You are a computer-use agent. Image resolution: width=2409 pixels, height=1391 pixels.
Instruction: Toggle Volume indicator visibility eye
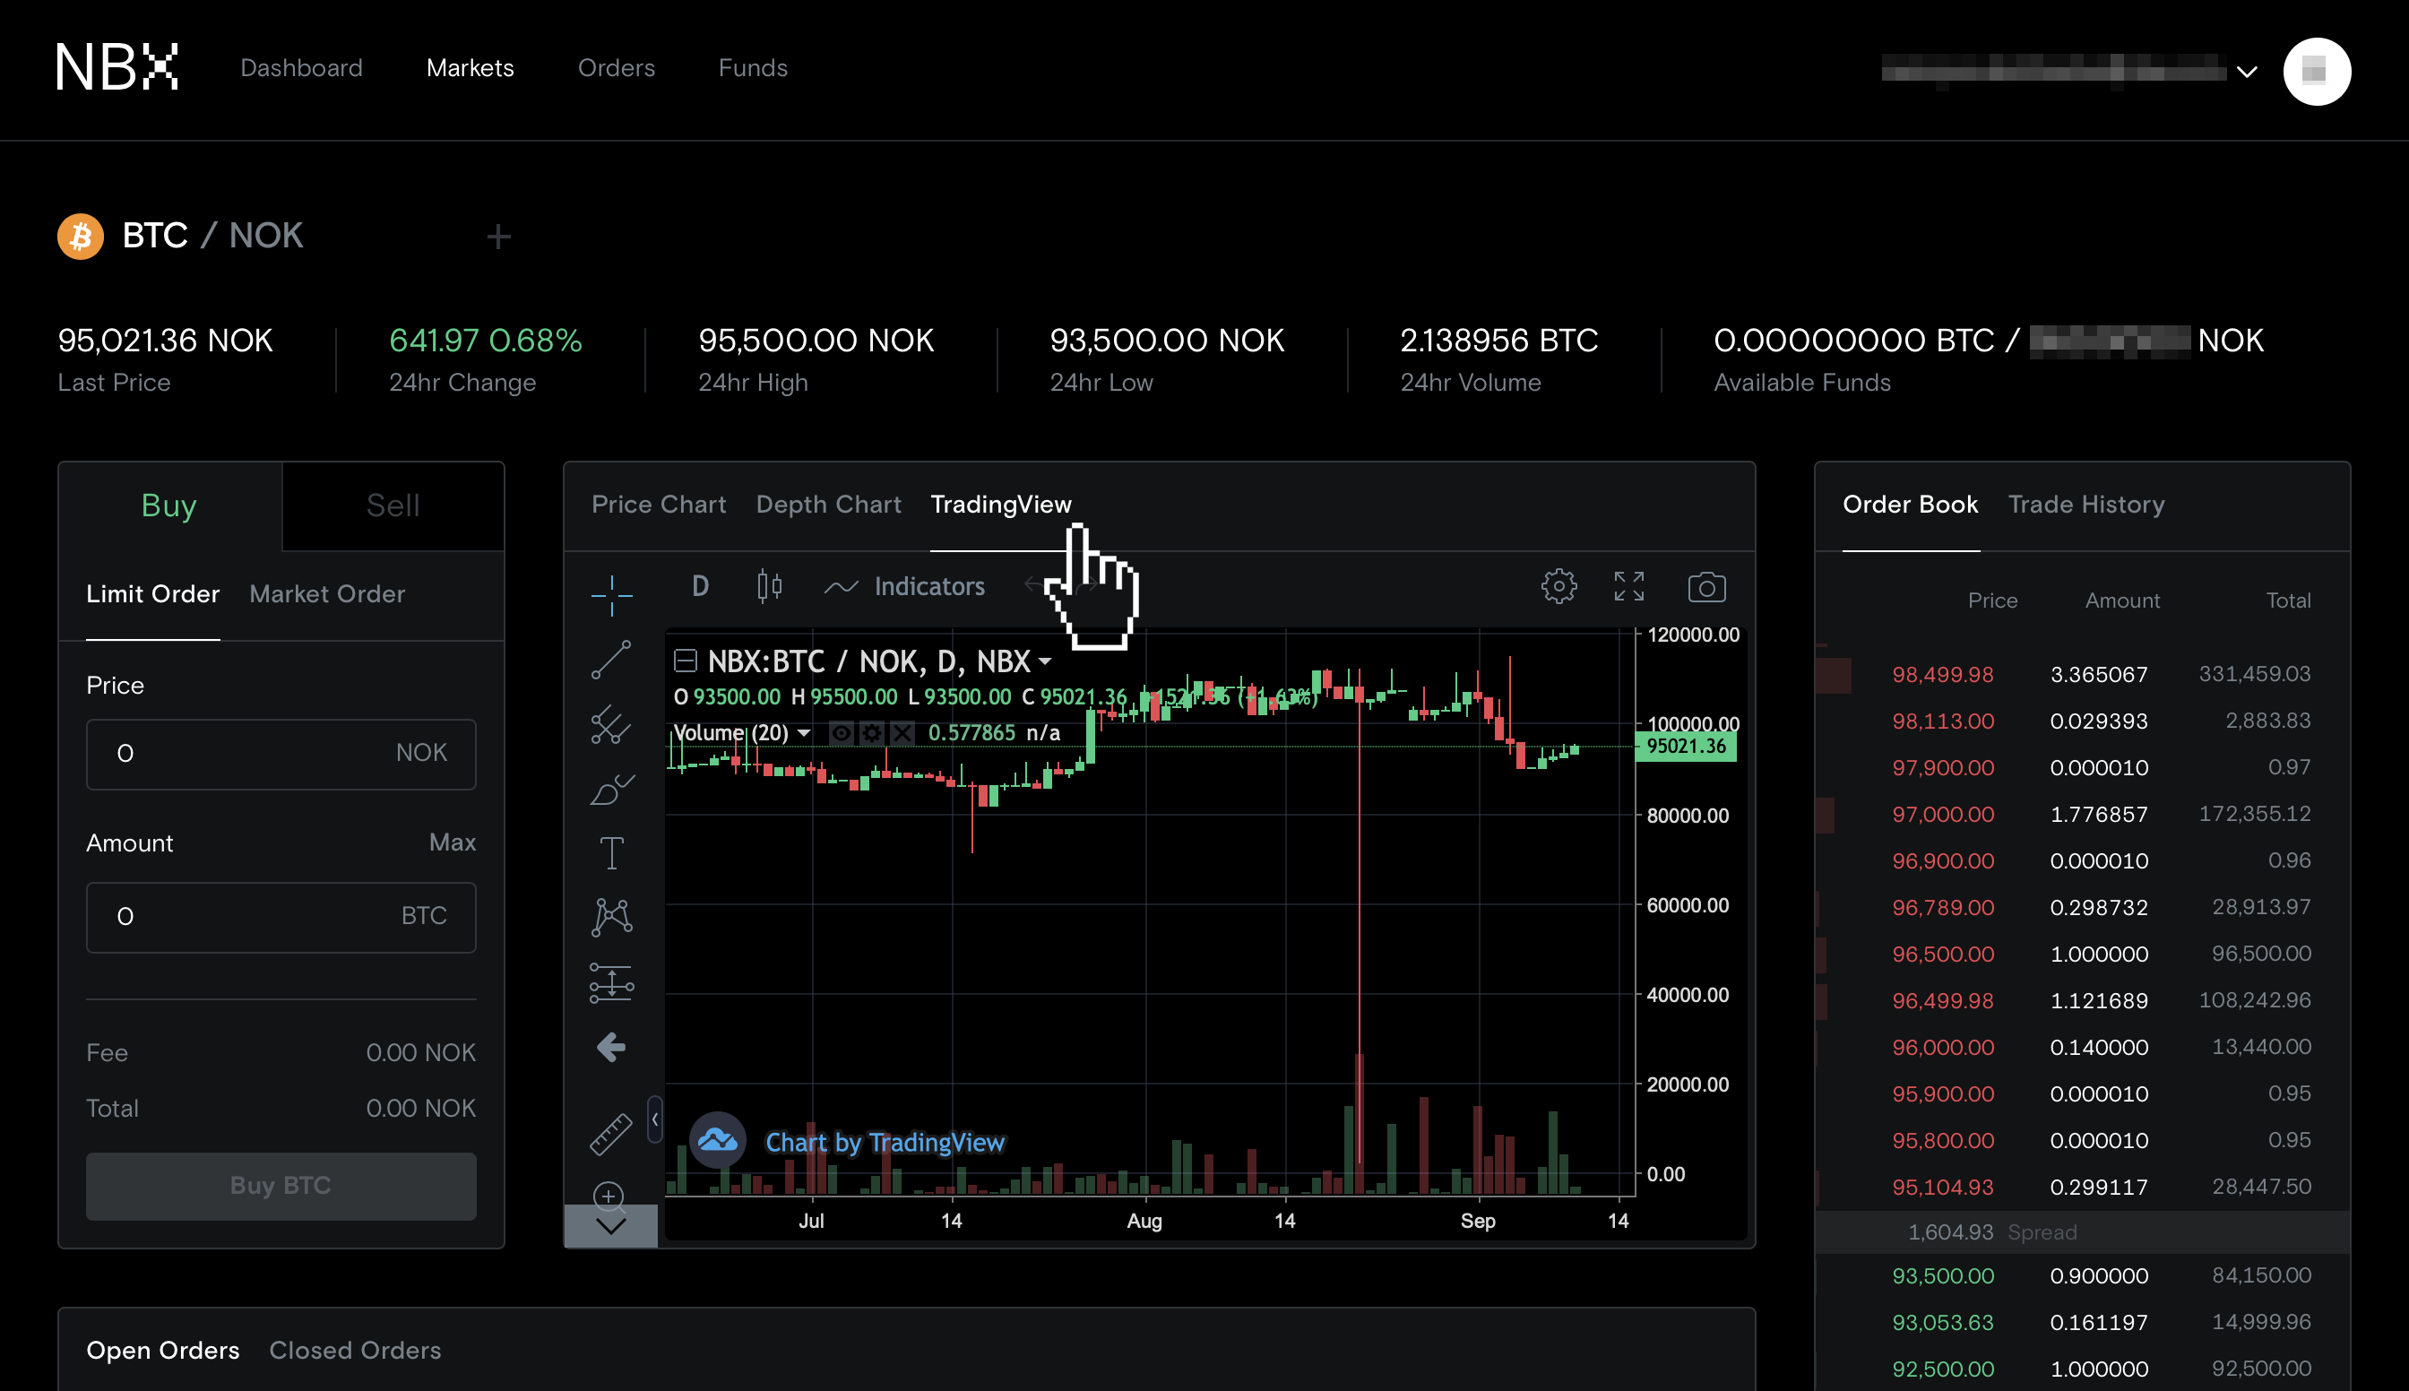(841, 733)
